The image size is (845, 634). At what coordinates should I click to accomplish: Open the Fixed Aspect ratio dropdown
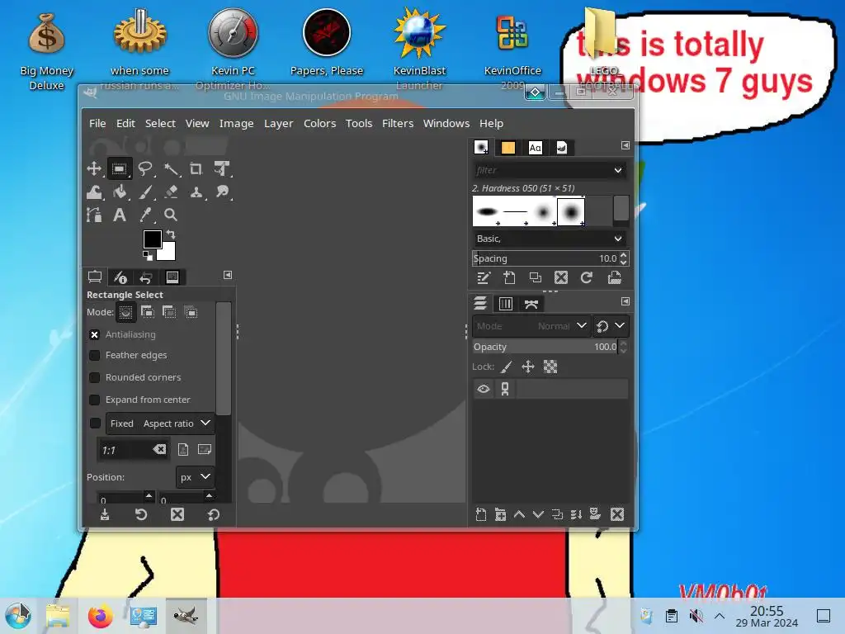tap(160, 423)
